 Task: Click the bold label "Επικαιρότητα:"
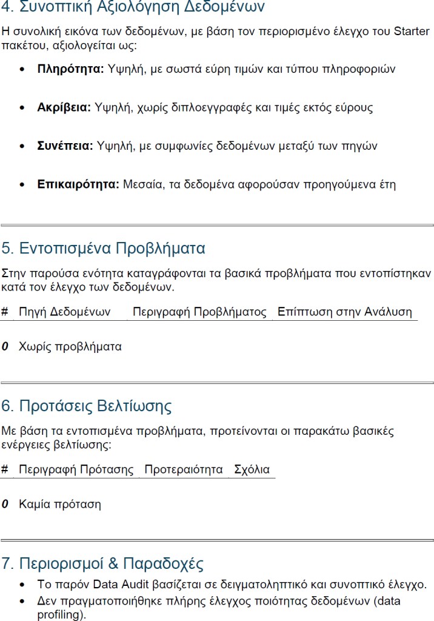[78, 184]
